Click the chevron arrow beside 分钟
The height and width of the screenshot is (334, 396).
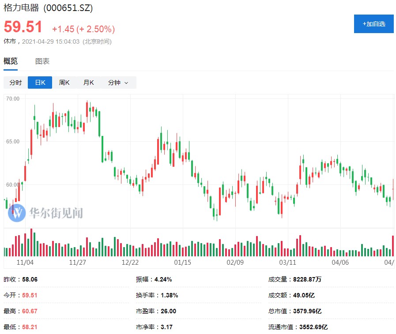tap(126, 83)
